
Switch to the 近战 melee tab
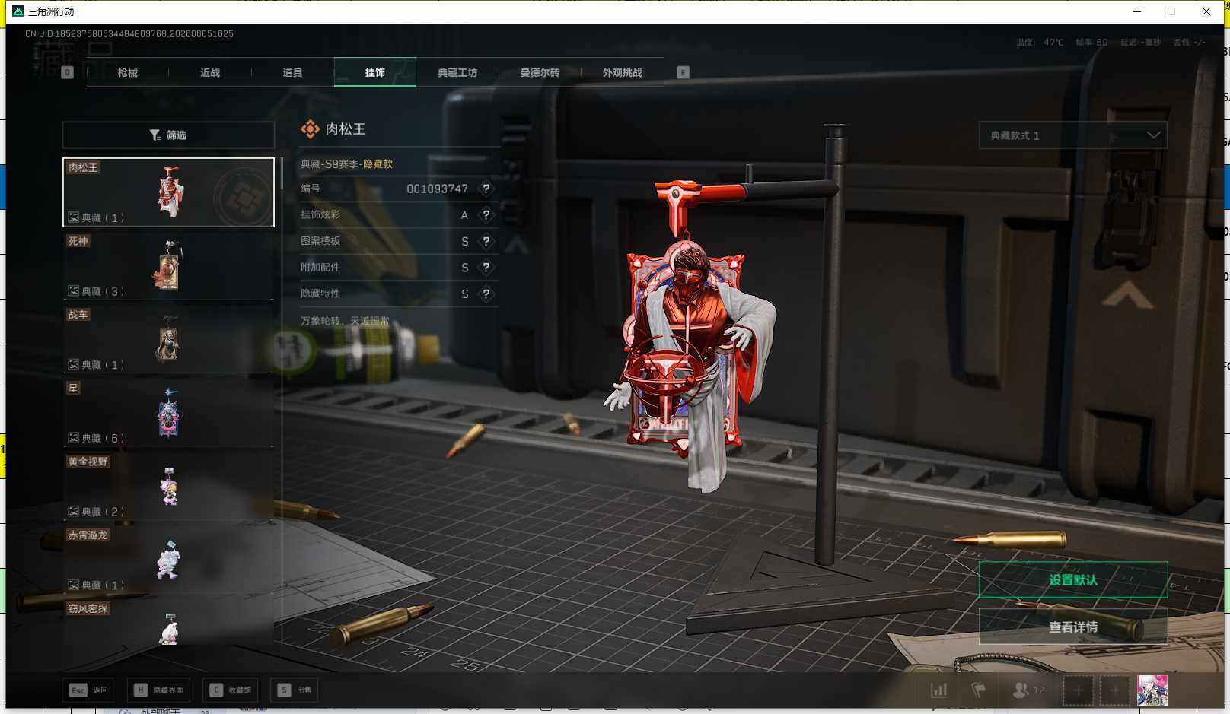(x=210, y=72)
